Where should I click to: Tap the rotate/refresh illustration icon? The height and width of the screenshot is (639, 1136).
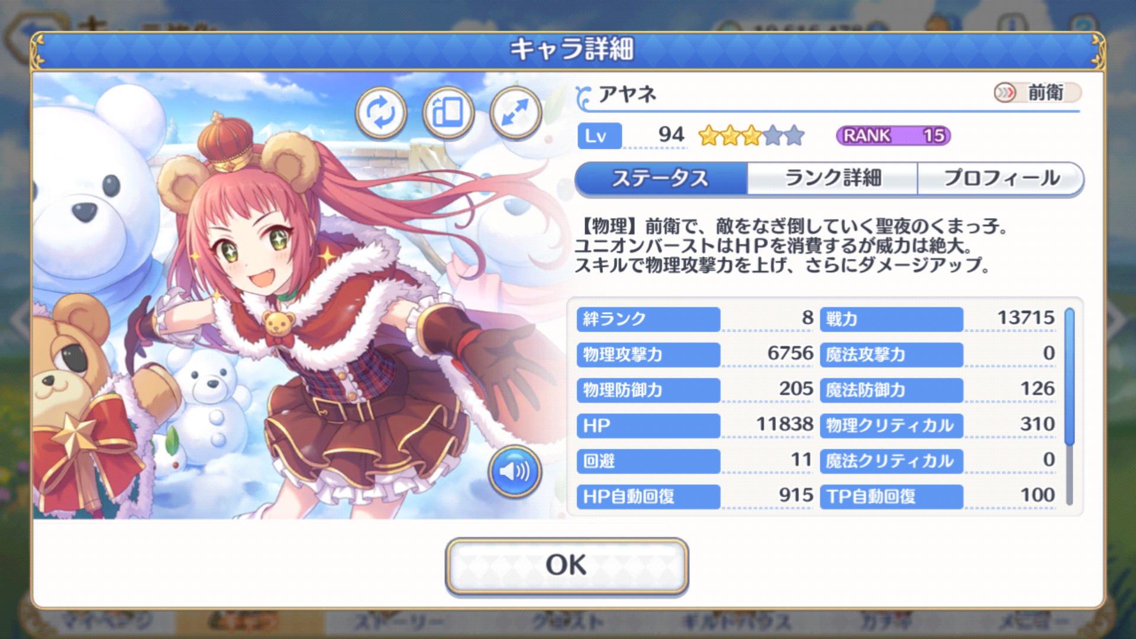(x=381, y=112)
